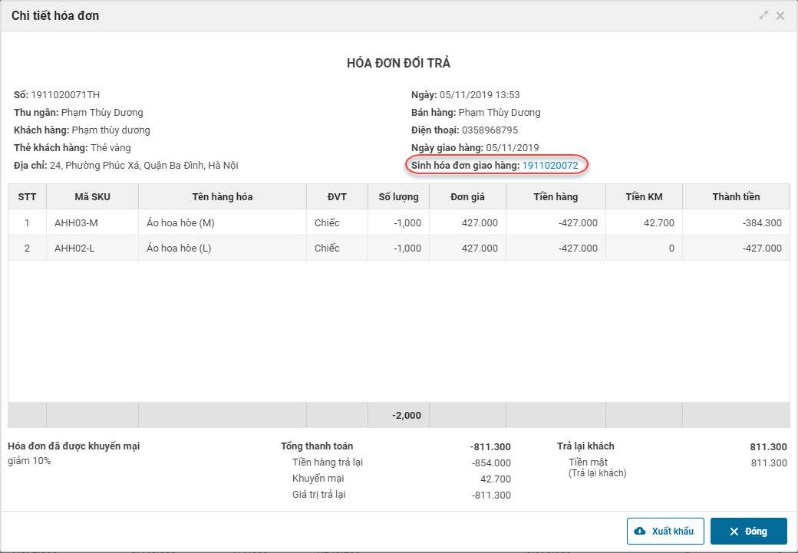Click the expand dialog icon
The image size is (798, 553).
[763, 15]
